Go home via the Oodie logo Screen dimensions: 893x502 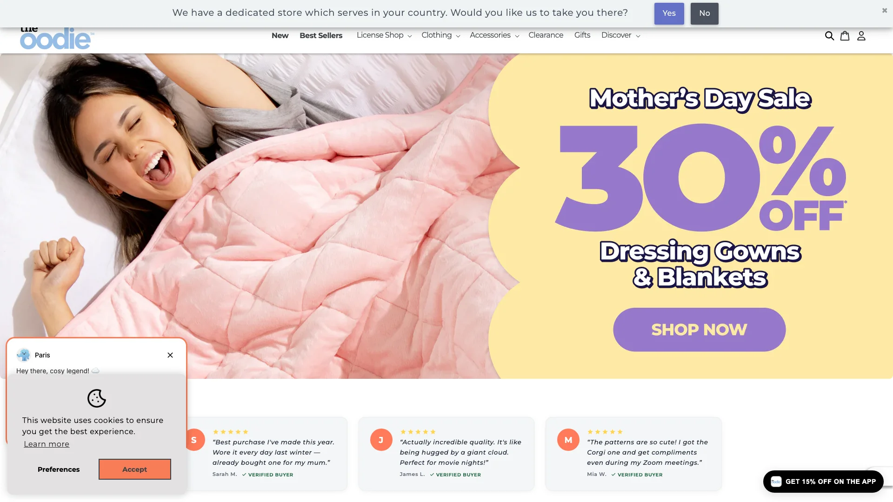(x=57, y=38)
